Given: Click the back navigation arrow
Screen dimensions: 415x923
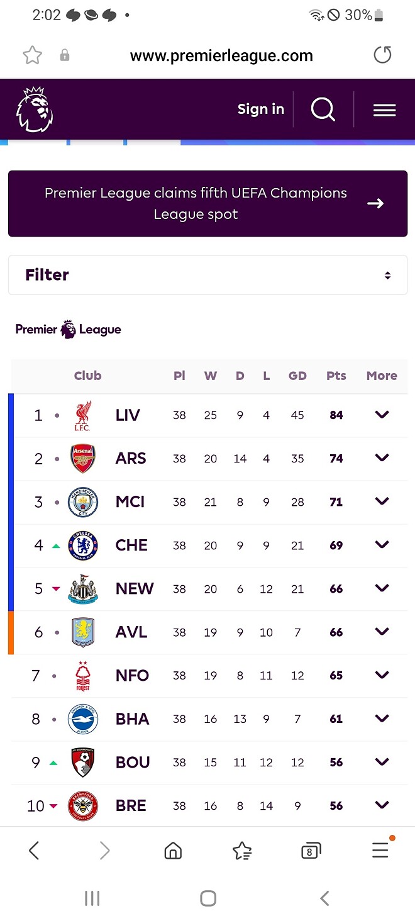Looking at the screenshot, I should coord(35,849).
